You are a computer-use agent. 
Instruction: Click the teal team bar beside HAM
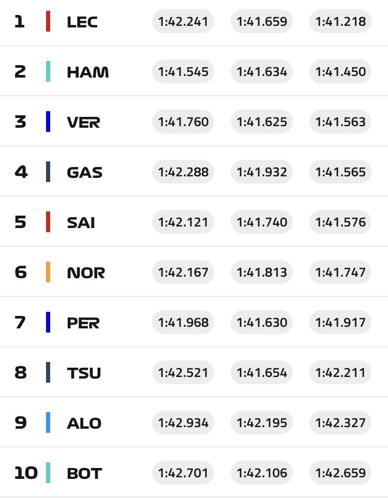48,72
